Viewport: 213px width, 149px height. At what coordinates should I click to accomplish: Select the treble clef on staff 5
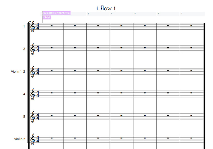pyautogui.click(x=32, y=117)
